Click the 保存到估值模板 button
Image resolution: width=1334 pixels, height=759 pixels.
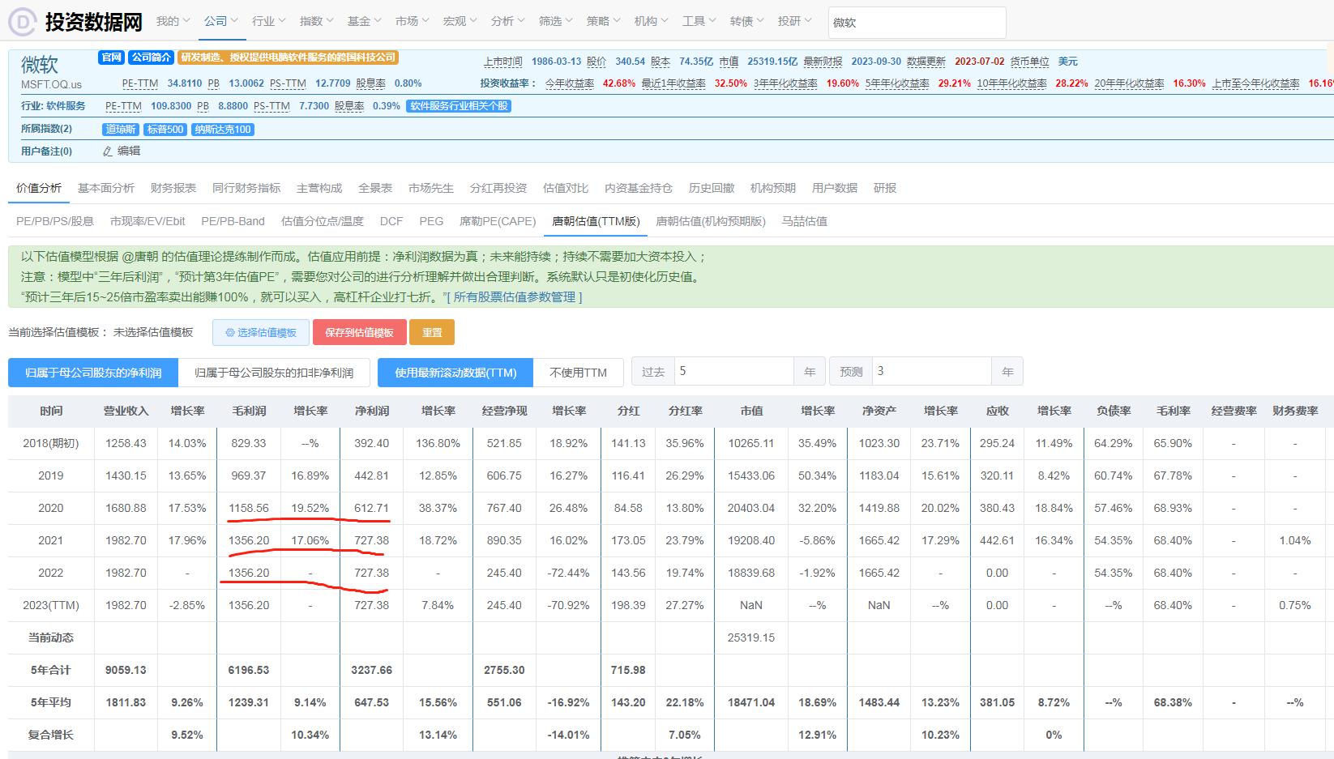359,332
